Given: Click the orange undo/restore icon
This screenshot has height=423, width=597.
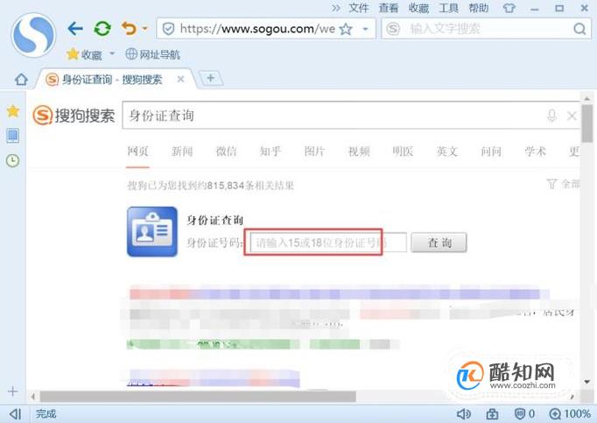Looking at the screenshot, I should coord(129,29).
